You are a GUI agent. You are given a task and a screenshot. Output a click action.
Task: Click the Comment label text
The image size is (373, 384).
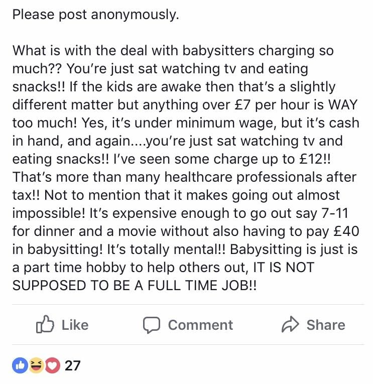click(200, 325)
